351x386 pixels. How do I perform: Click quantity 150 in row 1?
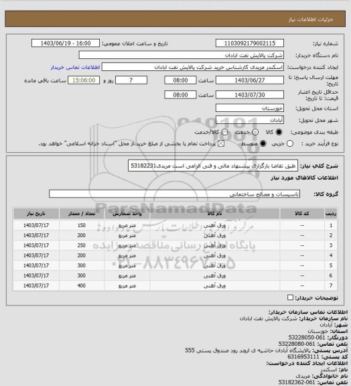coord(82,225)
